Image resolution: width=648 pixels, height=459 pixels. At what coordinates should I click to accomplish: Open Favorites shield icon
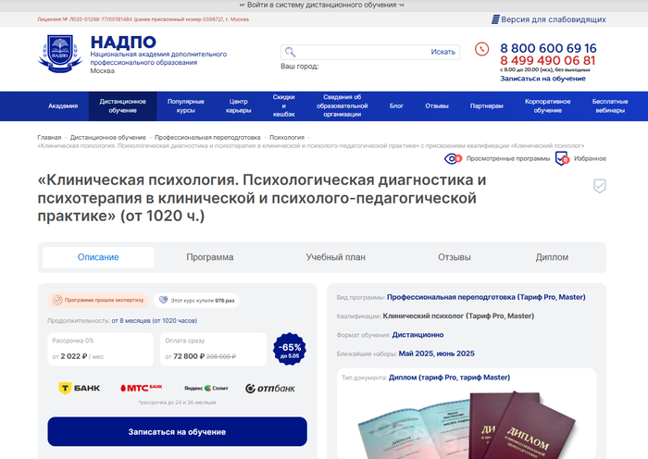[562, 158]
